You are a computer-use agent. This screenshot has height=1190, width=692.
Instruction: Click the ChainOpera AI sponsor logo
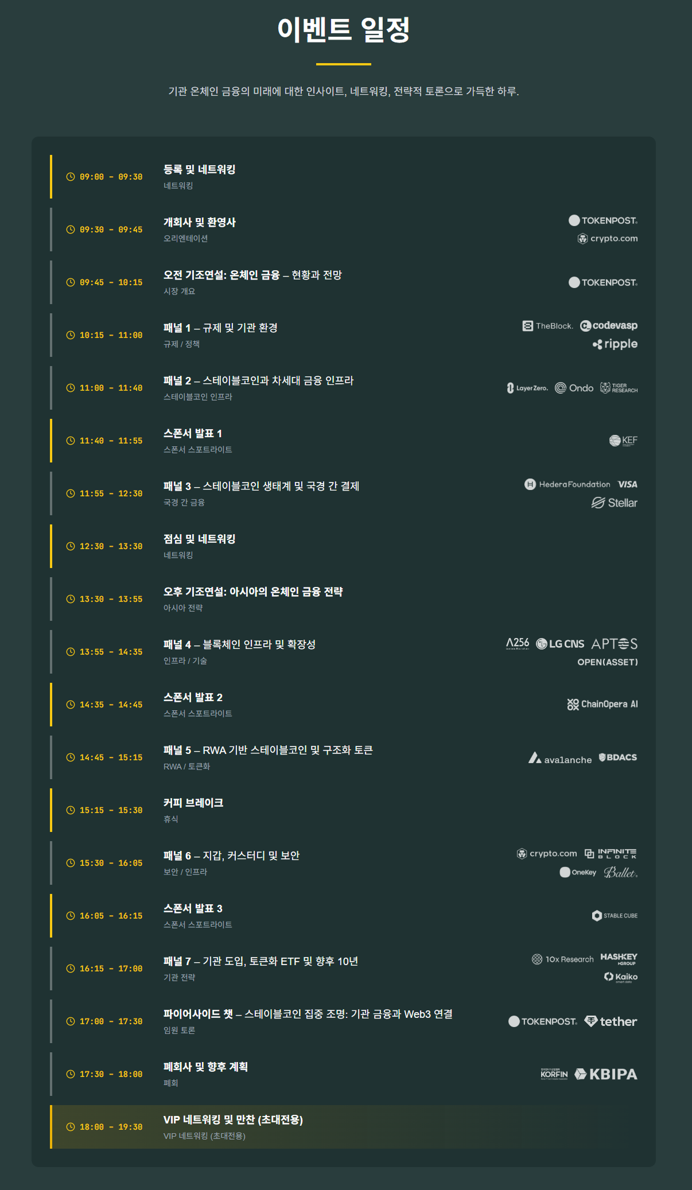[x=602, y=705]
